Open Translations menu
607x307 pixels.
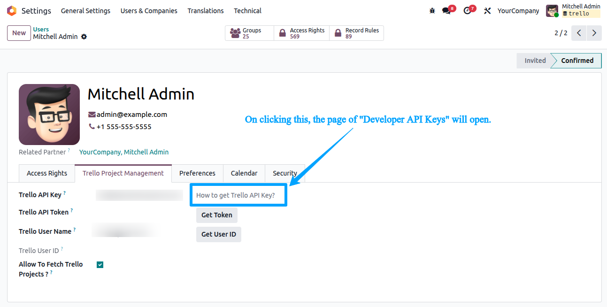(206, 11)
